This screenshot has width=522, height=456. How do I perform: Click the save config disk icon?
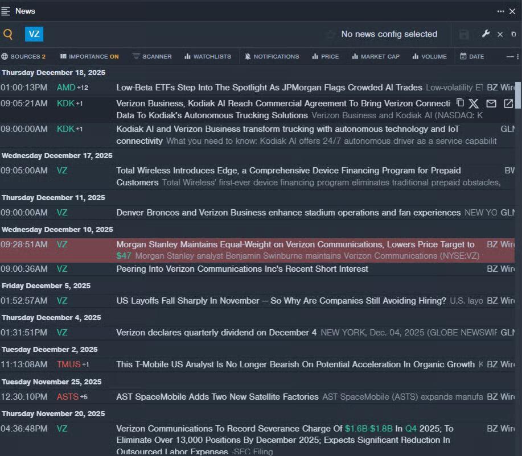[x=464, y=35]
